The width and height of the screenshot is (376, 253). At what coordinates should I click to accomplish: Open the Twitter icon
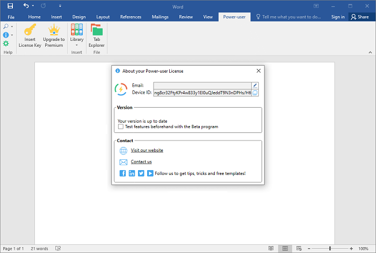(x=141, y=173)
